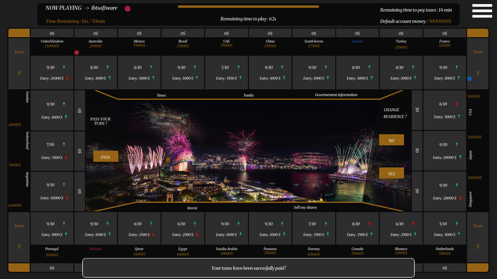Viewport: 497px width, 279px height.
Task: Click dollar icon in top-left Taxes cell
Action: tap(19, 73)
